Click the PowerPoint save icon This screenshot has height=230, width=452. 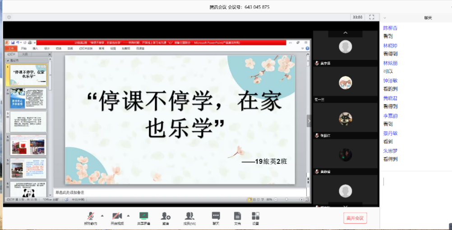tap(13, 43)
